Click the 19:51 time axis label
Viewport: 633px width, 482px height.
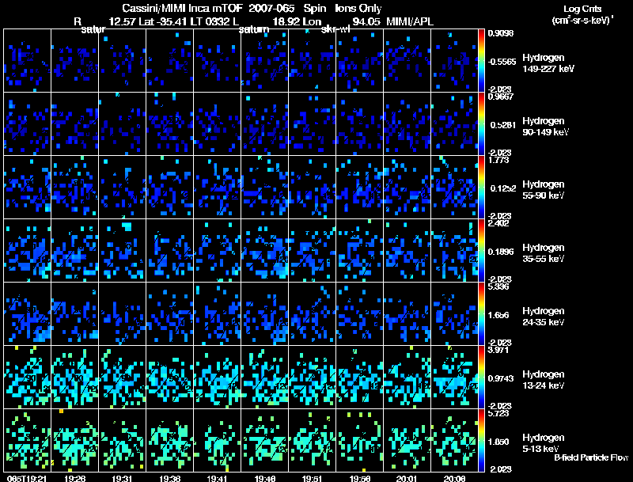[x=312, y=479]
